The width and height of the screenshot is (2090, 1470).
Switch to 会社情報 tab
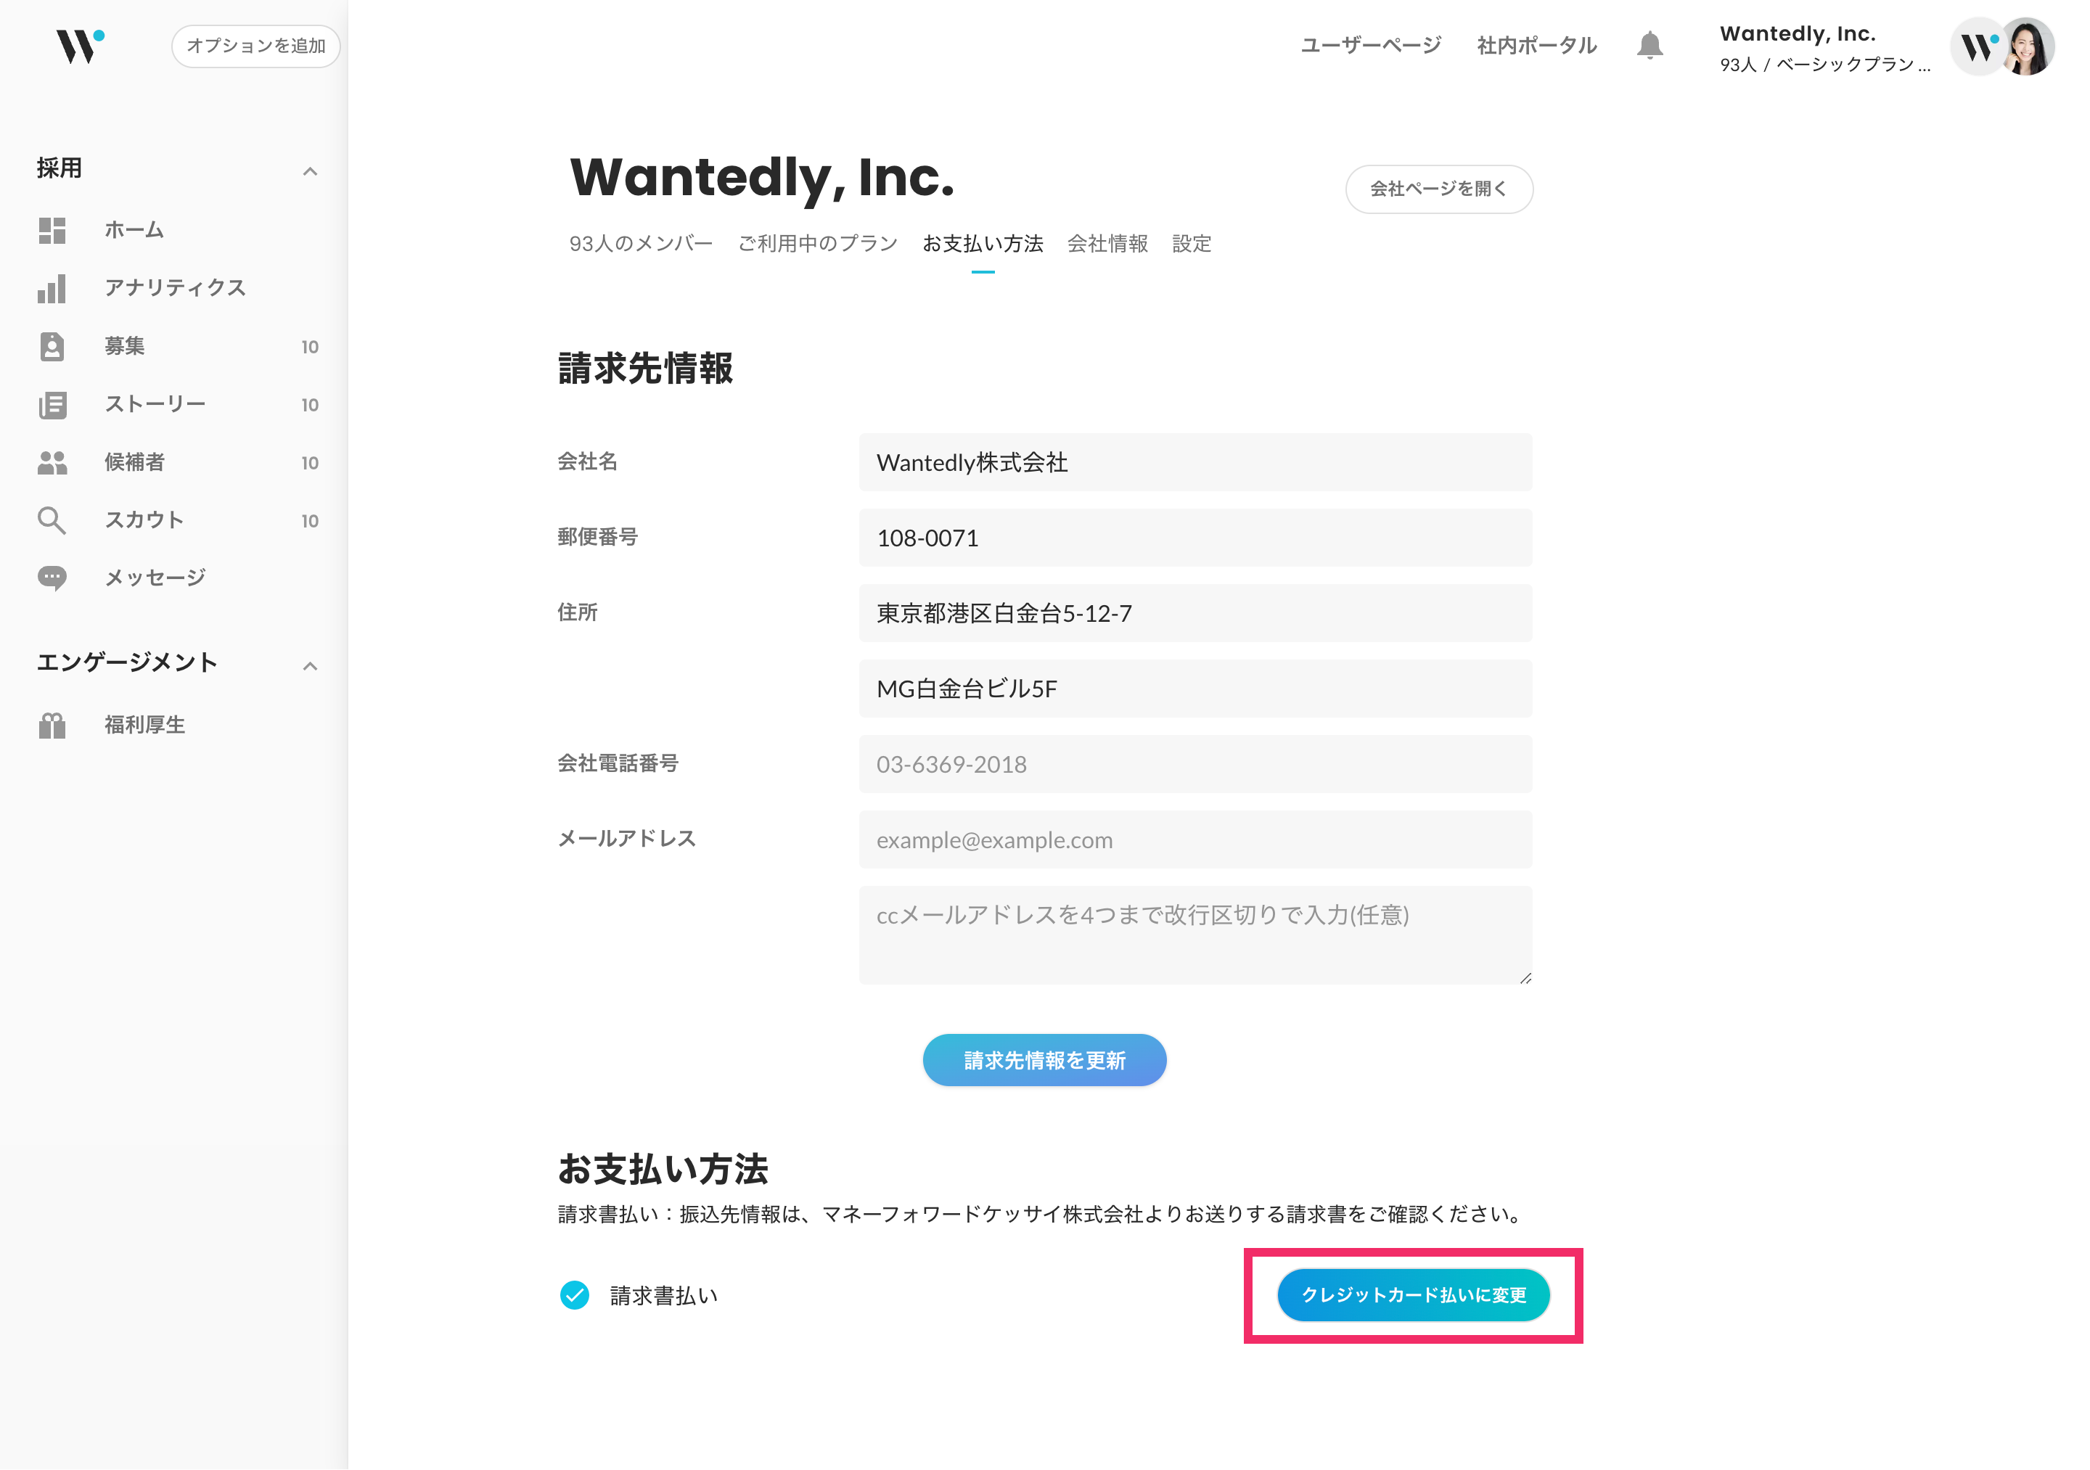[1107, 244]
